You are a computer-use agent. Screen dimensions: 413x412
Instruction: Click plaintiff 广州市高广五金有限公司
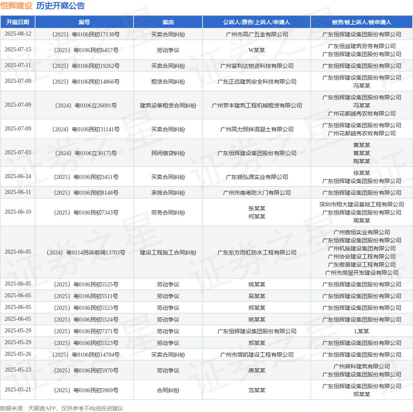(257, 34)
